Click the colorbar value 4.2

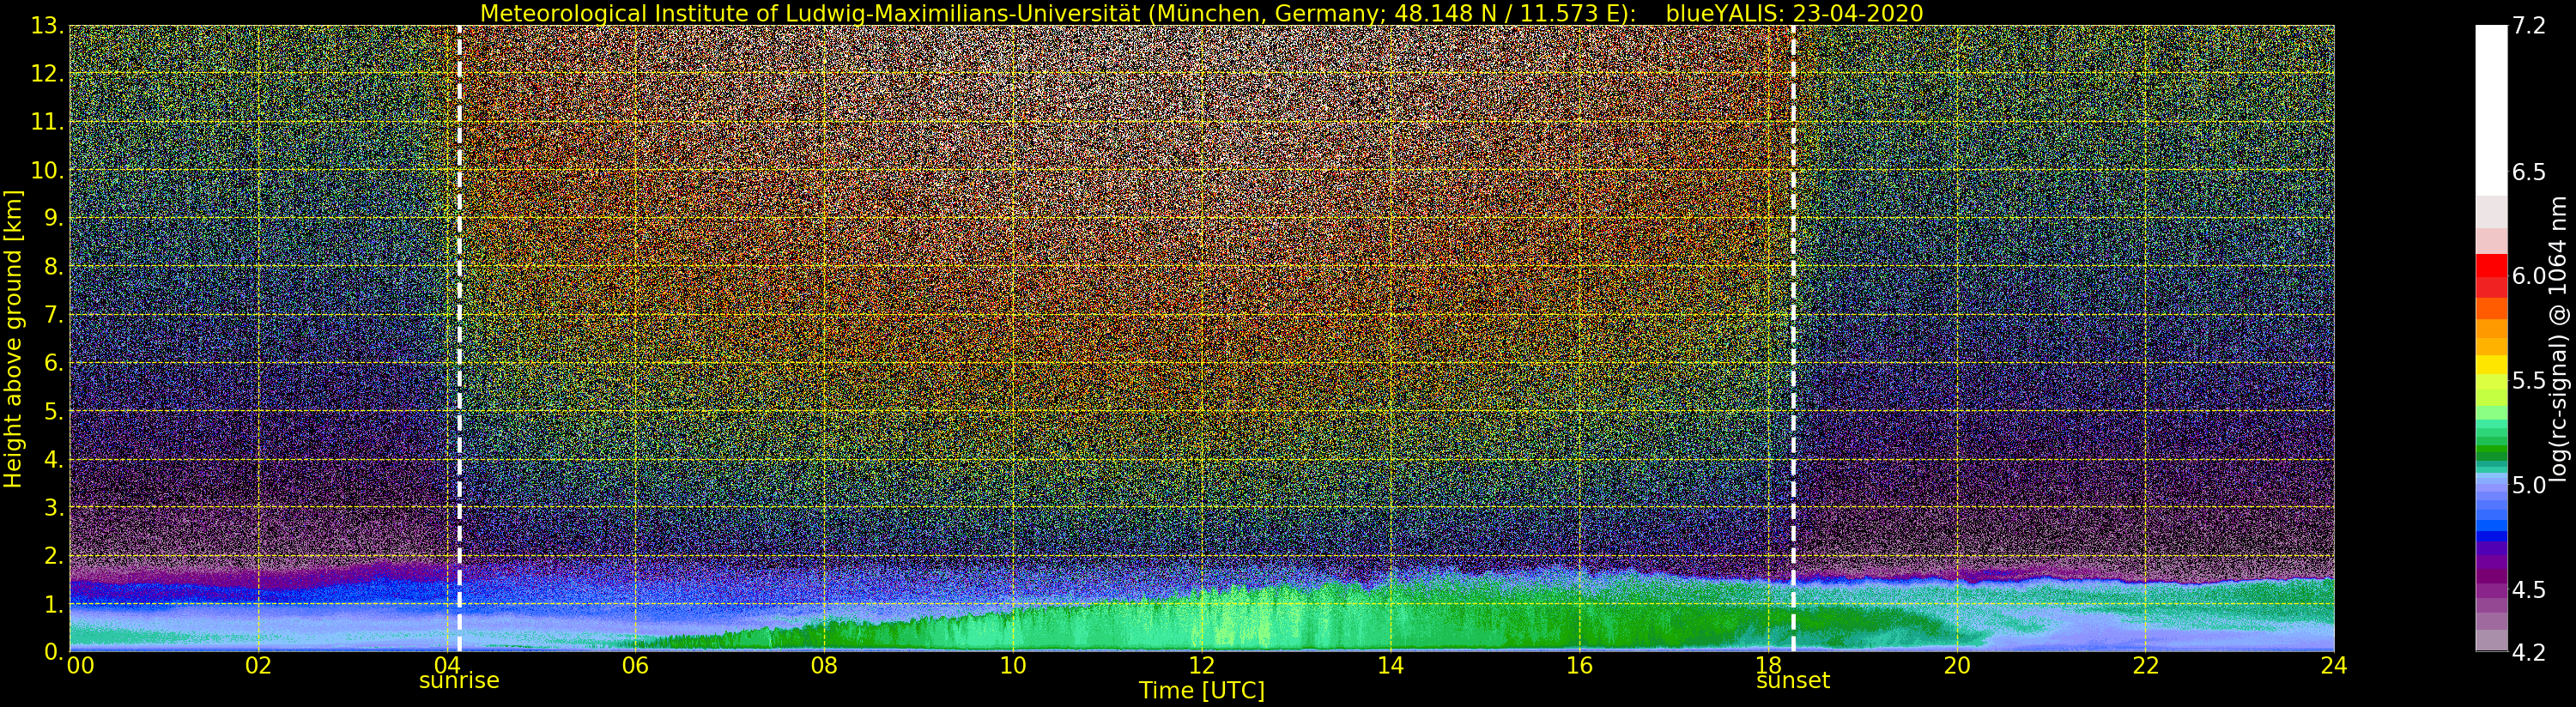[2528, 652]
